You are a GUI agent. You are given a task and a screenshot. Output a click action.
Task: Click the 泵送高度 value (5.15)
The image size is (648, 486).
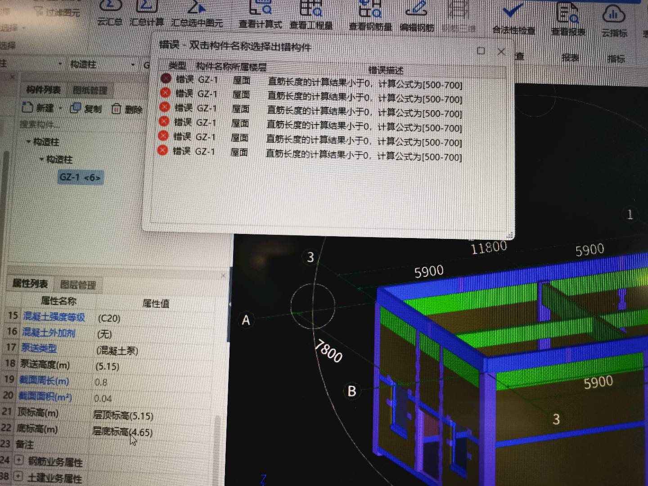(107, 366)
